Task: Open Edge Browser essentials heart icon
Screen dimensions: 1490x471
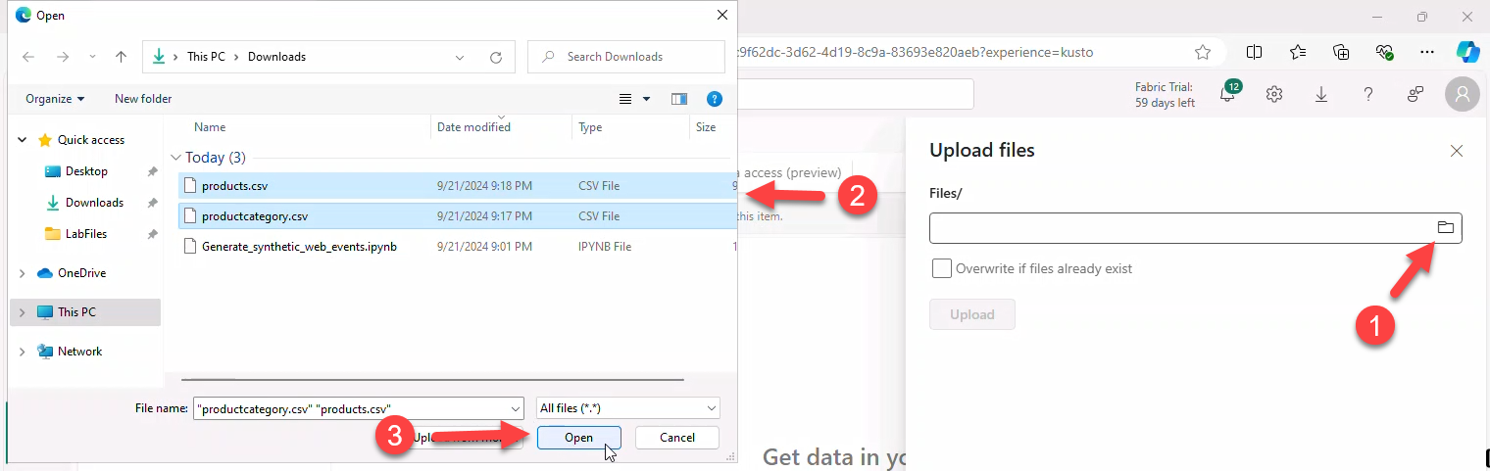Action: point(1385,52)
